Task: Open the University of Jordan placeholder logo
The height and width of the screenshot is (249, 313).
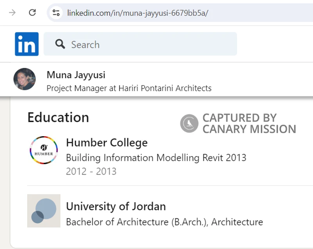Action: click(44, 211)
